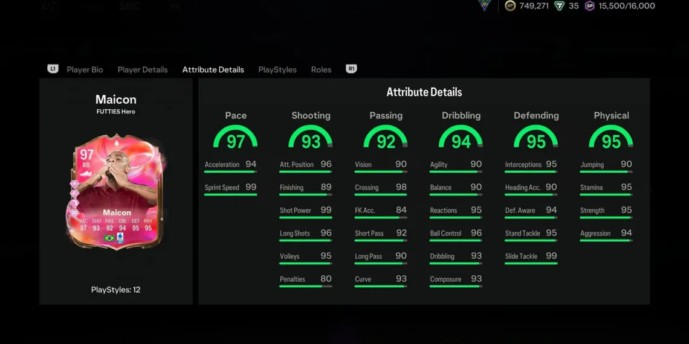Select the PlayStyles tab
This screenshot has height=344, width=689.
(277, 69)
